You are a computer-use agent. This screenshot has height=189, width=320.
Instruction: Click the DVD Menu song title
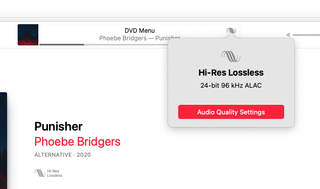[x=140, y=31]
